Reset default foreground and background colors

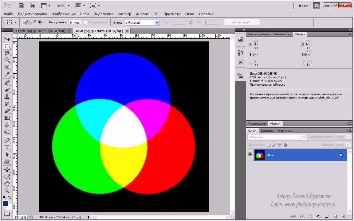coord(4,197)
